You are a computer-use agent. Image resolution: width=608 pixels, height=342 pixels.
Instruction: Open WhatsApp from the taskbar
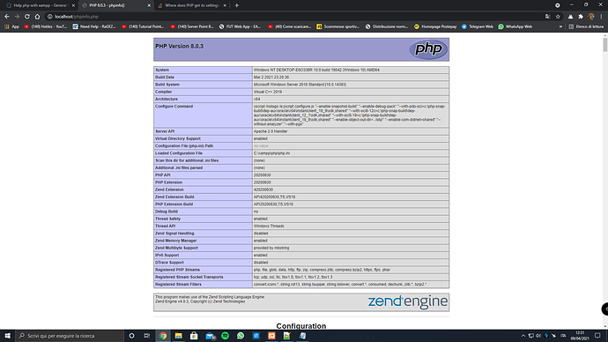click(241, 336)
